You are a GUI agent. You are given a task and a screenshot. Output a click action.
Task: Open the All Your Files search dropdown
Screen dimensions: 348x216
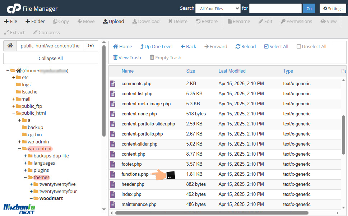coord(218,9)
